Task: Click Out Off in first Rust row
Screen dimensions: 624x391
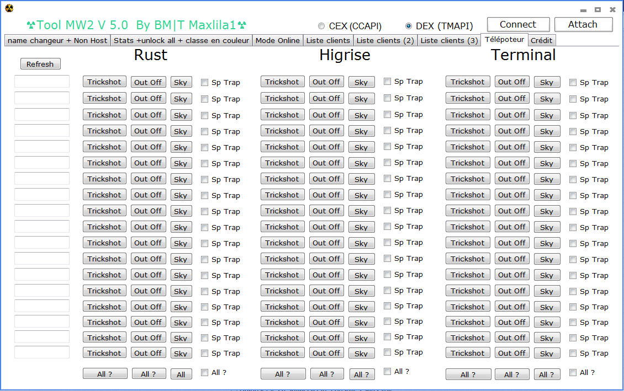Action: 148,82
